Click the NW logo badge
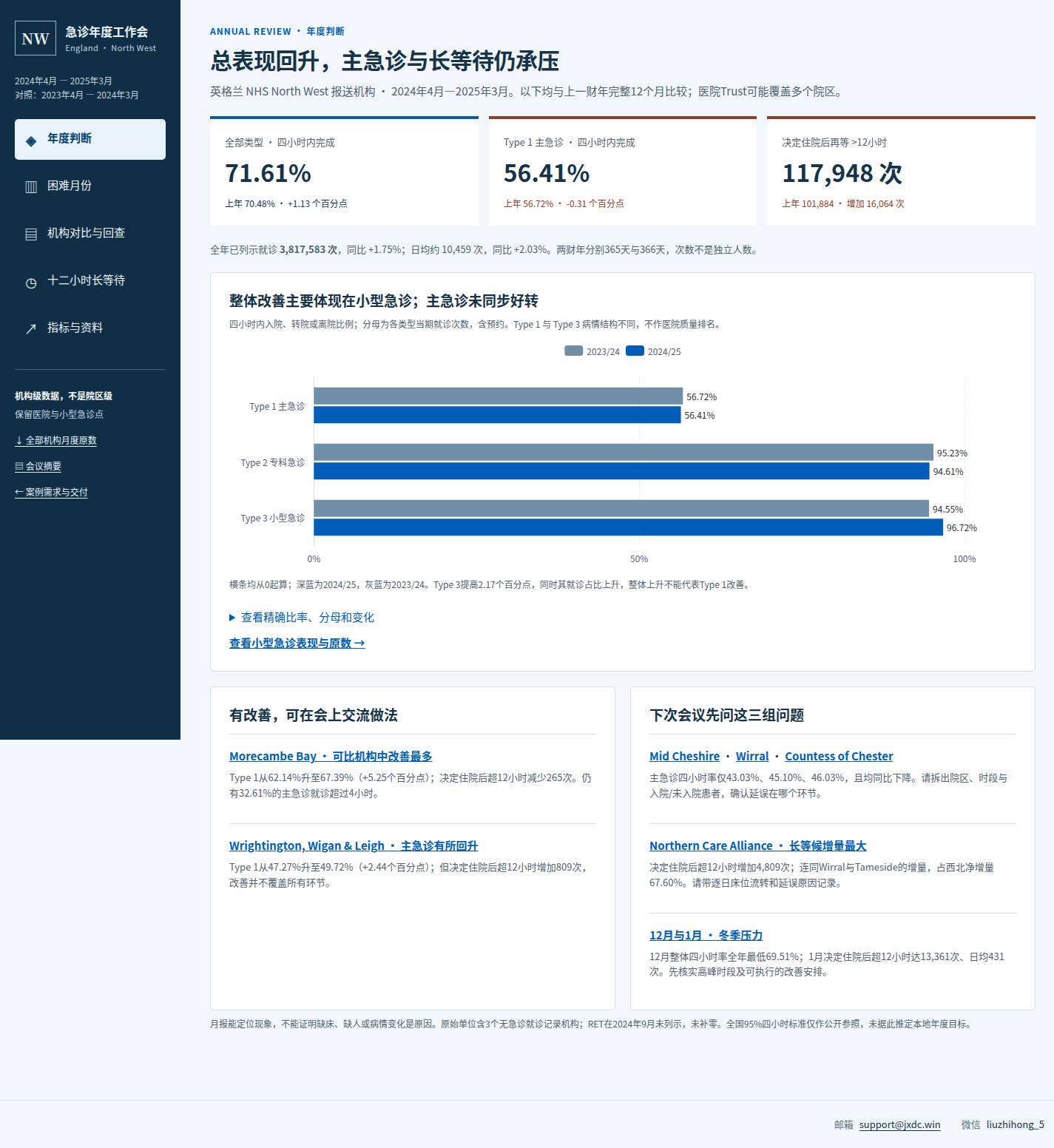The height and width of the screenshot is (1148, 1054). 36,38
